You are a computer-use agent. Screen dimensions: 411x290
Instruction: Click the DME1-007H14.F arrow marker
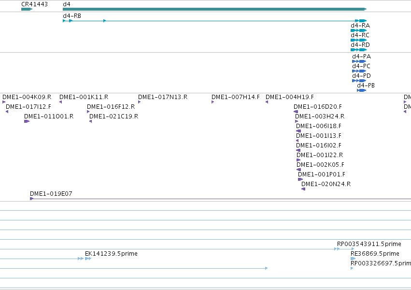click(x=213, y=102)
